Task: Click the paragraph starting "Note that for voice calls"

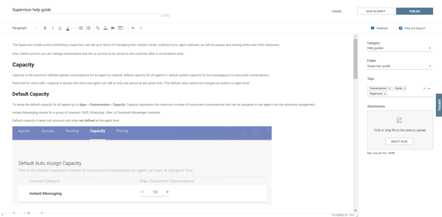Action: [131, 83]
